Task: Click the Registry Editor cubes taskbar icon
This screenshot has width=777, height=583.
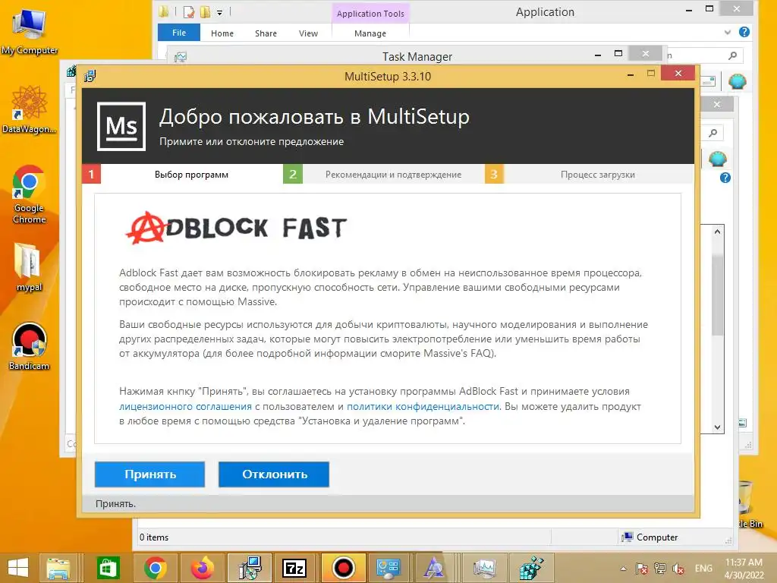Action: [x=530, y=568]
